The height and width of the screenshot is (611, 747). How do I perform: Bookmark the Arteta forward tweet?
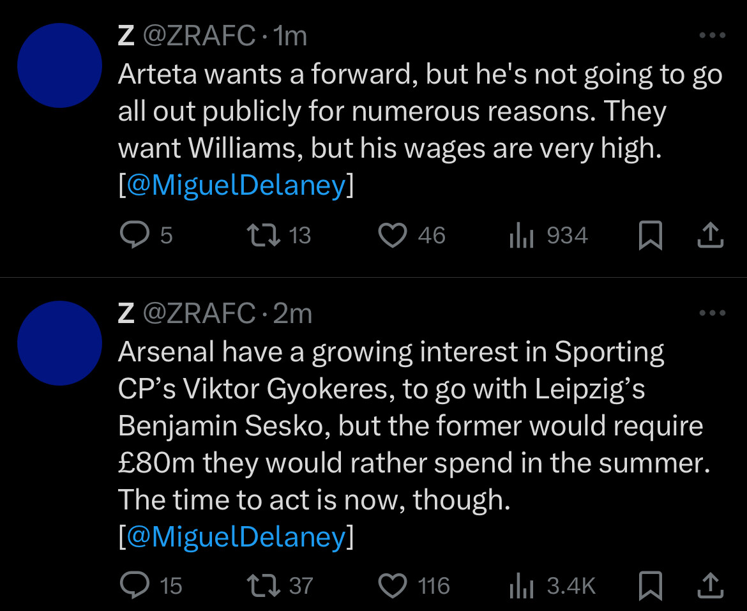tap(650, 236)
